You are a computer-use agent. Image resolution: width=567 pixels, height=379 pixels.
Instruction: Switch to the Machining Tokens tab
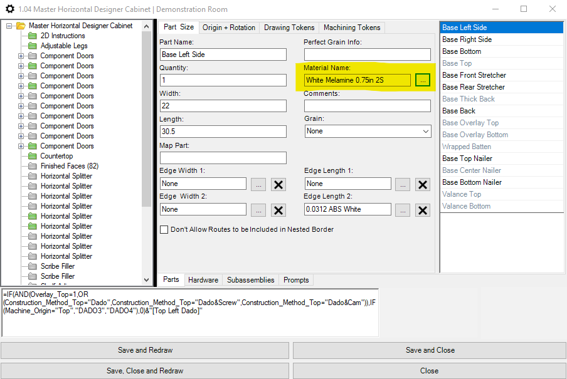pos(351,28)
